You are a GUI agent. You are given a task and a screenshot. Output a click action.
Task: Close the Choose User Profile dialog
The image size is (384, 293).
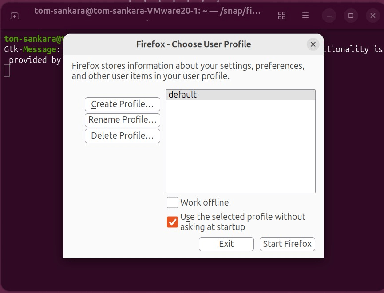click(313, 44)
